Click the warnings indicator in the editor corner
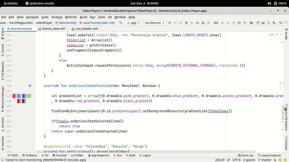The image size is (289, 162). pos(271,35)
